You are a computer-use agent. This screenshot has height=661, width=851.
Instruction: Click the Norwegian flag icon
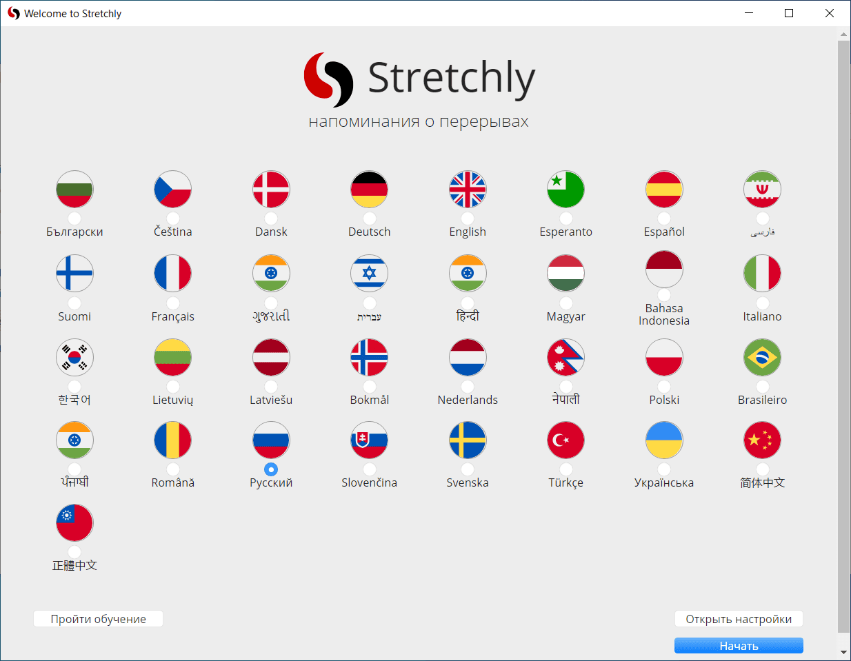pyautogui.click(x=370, y=357)
